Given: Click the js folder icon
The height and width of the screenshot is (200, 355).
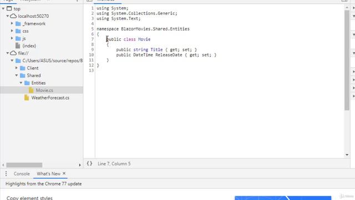Looking at the screenshot, I should [18, 38].
